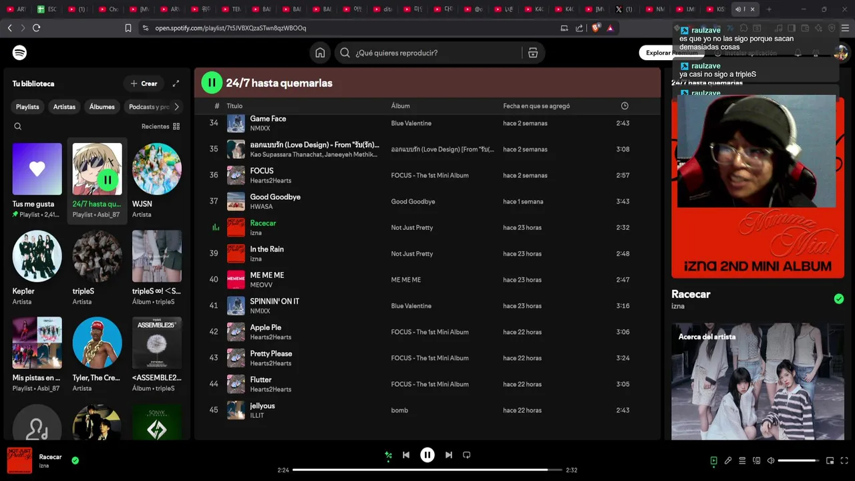
Task: Sort tracks by the clock duration icon
Action: (x=625, y=106)
